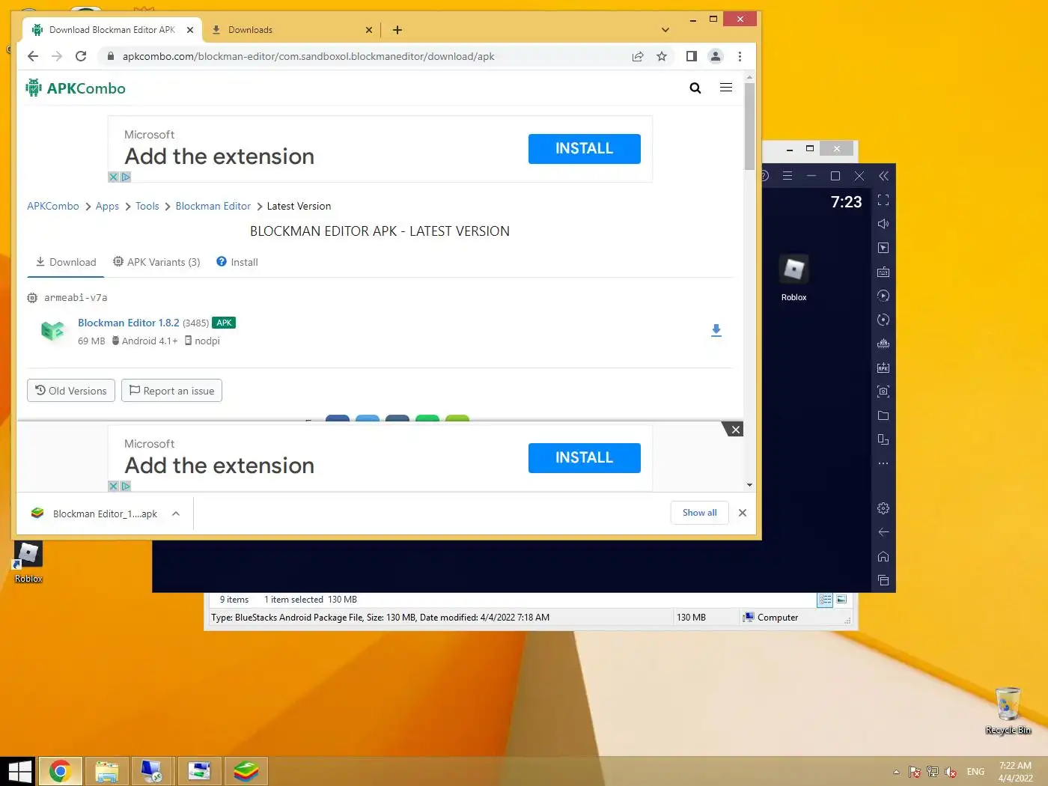Viewport: 1048px width, 786px height.
Task: Switch Explorer to large icons view
Action: pos(841,600)
